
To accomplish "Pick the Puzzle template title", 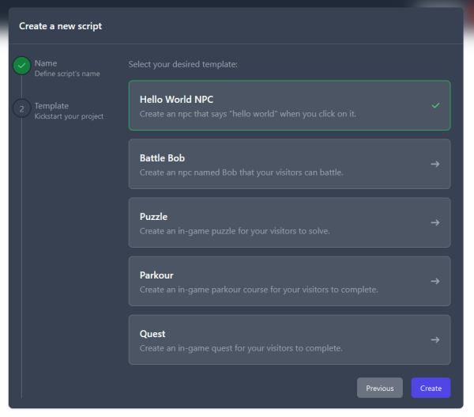I will tap(153, 217).
